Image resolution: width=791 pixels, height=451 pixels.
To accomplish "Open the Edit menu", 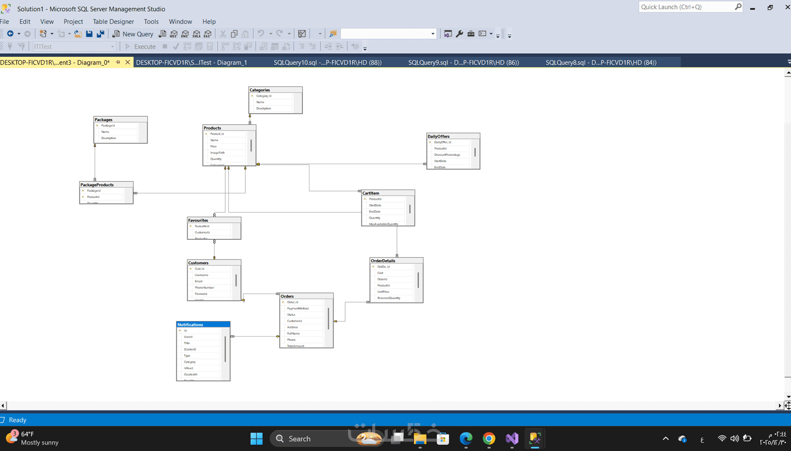I will tap(25, 21).
